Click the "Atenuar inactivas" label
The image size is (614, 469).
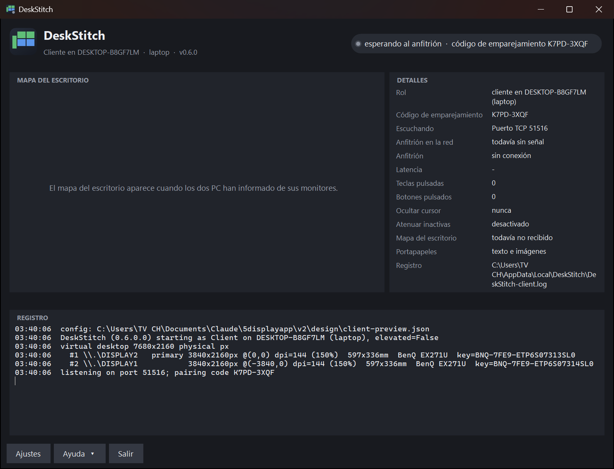[423, 224]
